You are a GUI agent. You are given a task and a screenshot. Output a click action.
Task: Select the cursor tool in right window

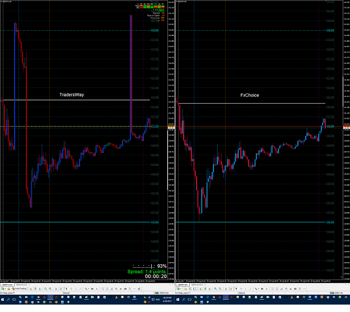pyautogui.click(x=236, y=289)
